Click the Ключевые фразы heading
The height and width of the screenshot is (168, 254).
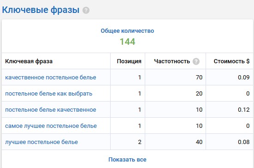(x=41, y=10)
